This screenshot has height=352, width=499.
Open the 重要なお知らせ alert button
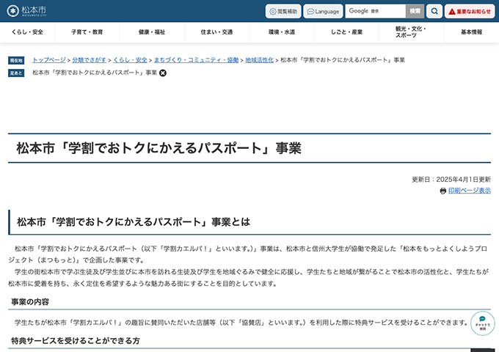(x=470, y=12)
